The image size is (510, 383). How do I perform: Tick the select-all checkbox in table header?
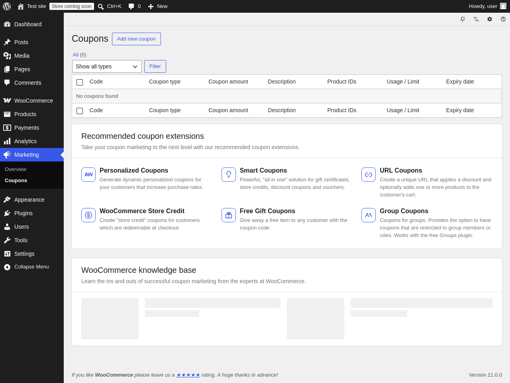(80, 82)
